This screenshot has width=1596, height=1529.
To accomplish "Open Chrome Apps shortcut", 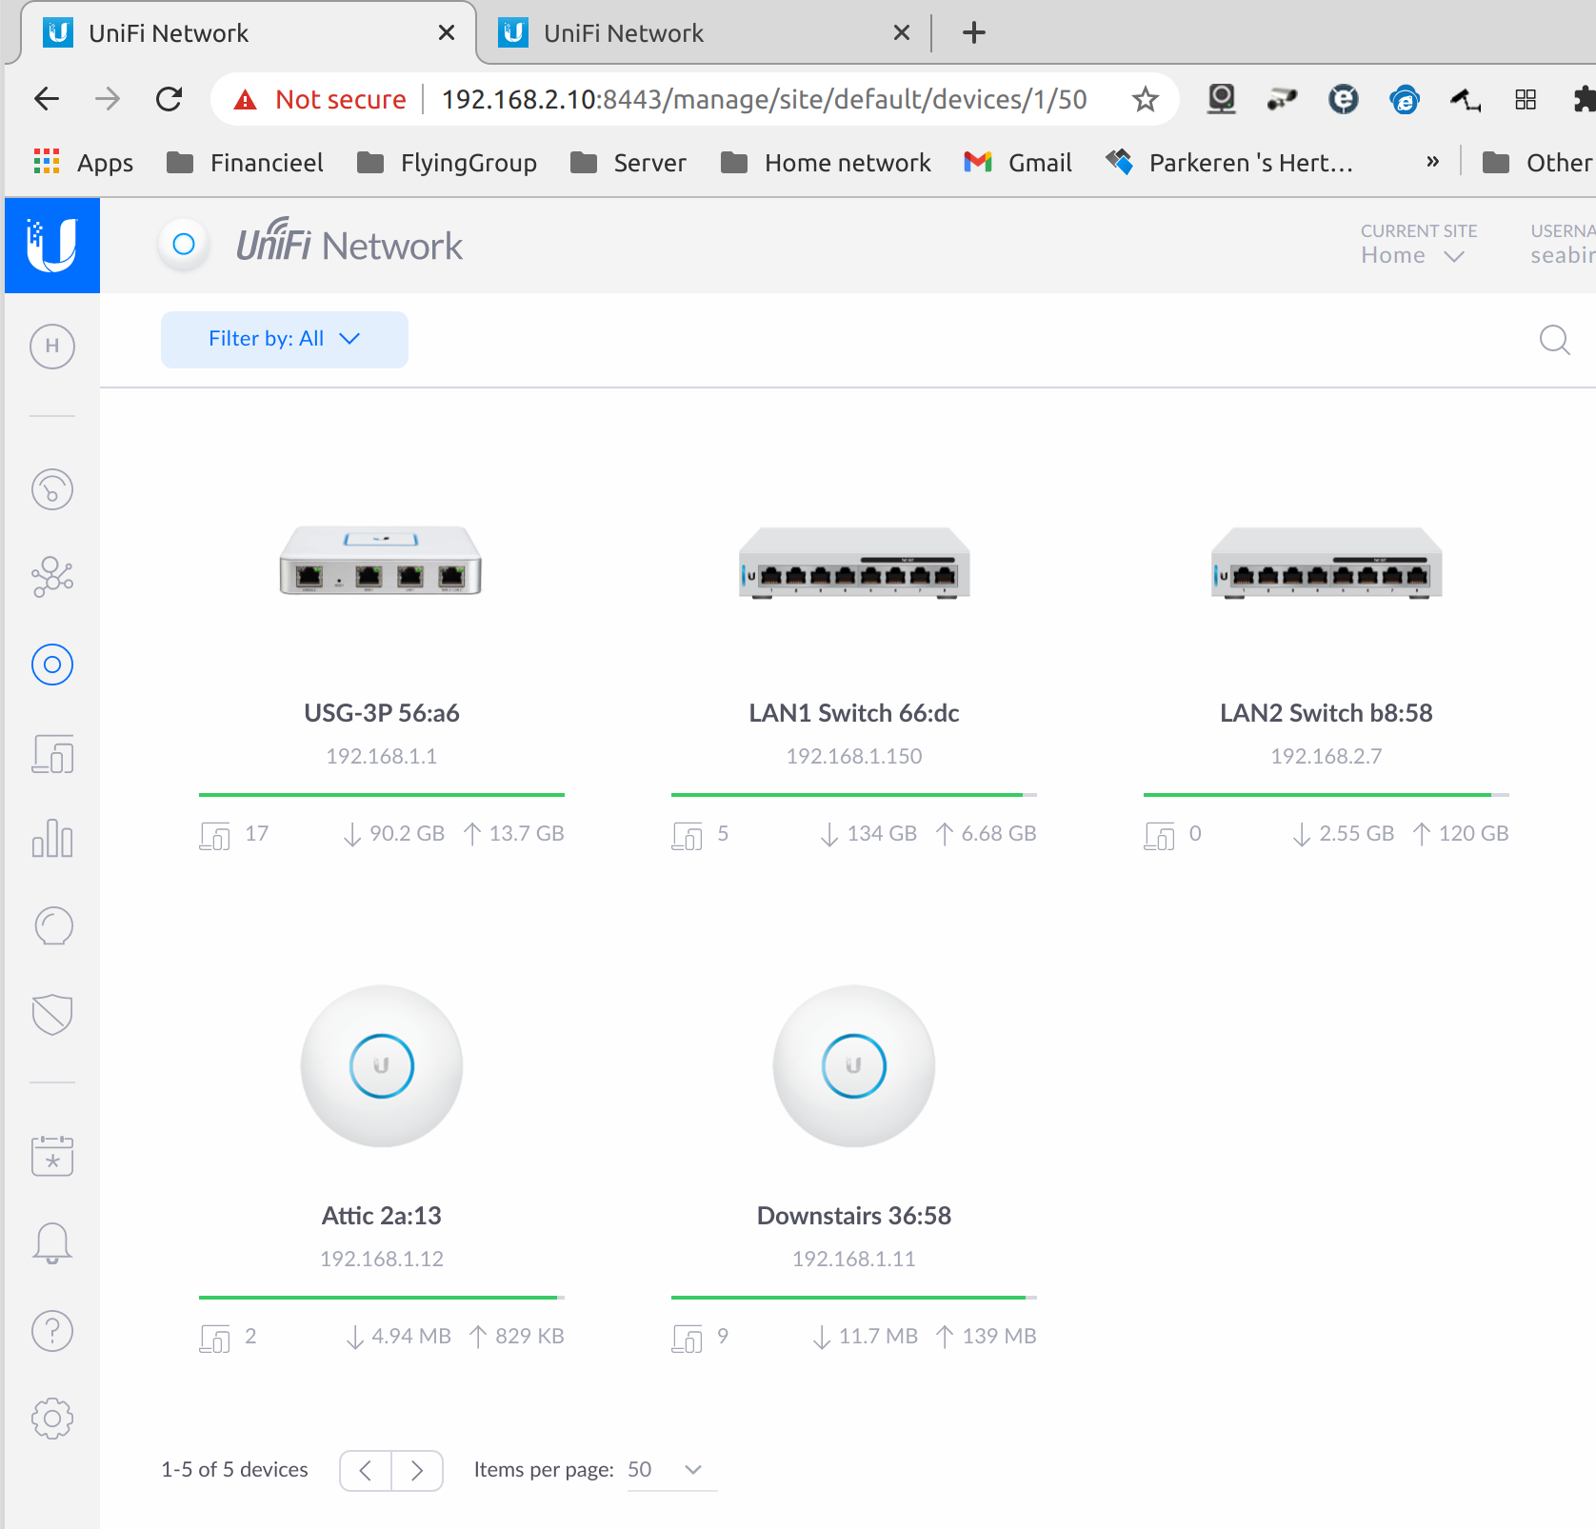I will coord(84,163).
